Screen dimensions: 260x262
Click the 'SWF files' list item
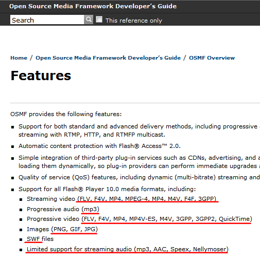pos(40,239)
